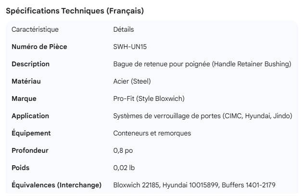The image size is (304, 196).
Task: Select the 'Marque' row label
Action: (24, 98)
